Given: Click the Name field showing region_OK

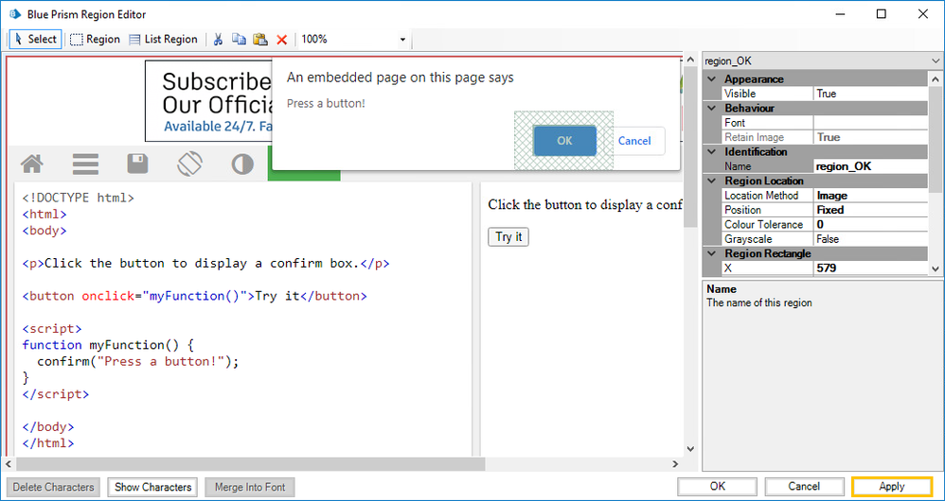Looking at the screenshot, I should [870, 166].
